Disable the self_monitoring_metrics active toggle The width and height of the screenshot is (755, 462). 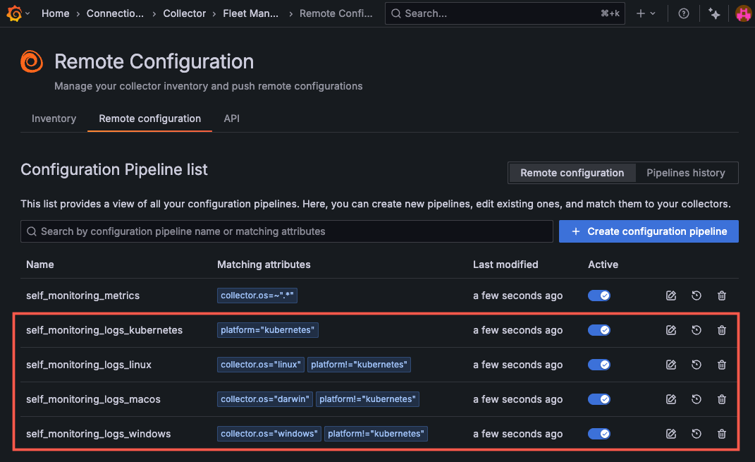click(x=599, y=296)
